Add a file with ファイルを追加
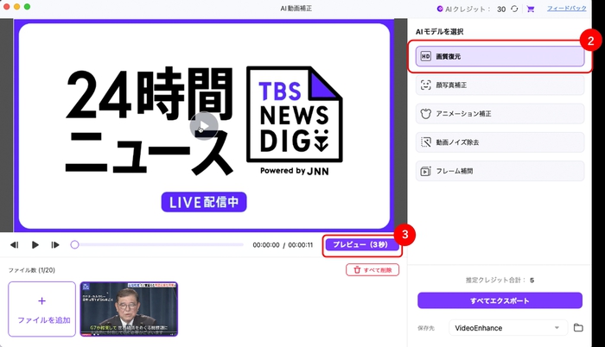The height and width of the screenshot is (347, 605). 41,309
